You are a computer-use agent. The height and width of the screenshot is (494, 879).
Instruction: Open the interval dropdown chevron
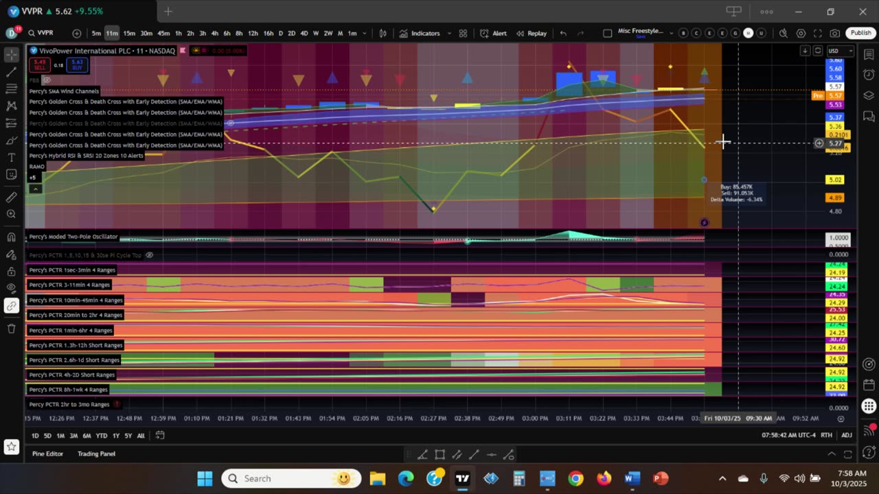coord(364,33)
